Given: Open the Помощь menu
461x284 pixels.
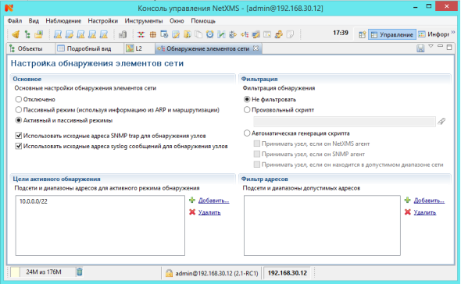Looking at the screenshot, I should click(x=203, y=21).
